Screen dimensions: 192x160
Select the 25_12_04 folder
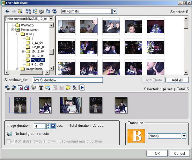38,60
